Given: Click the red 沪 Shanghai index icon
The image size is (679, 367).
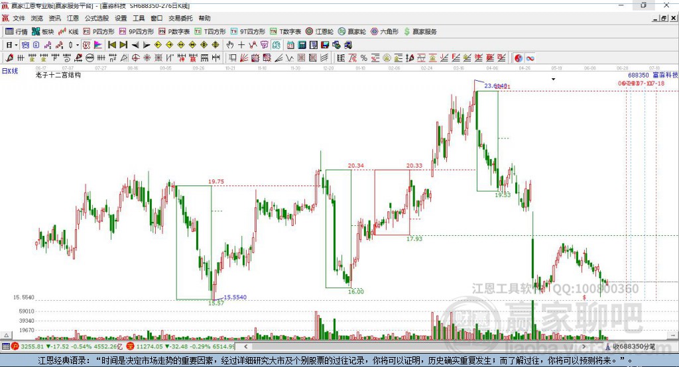Looking at the screenshot, I should tap(15, 346).
